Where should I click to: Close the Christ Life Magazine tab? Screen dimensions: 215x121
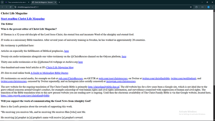[55, 2]
